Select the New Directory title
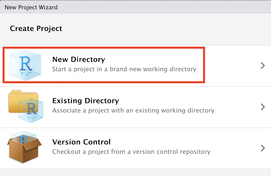This screenshot has width=271, height=176. pos(79,60)
